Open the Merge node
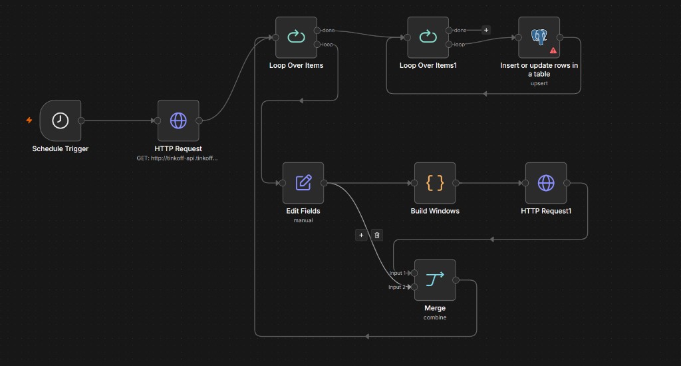681x366 pixels. click(x=435, y=280)
